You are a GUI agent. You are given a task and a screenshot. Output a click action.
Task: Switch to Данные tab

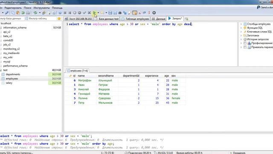(x=158, y=19)
